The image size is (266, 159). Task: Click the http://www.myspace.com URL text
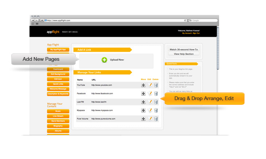[102, 110]
